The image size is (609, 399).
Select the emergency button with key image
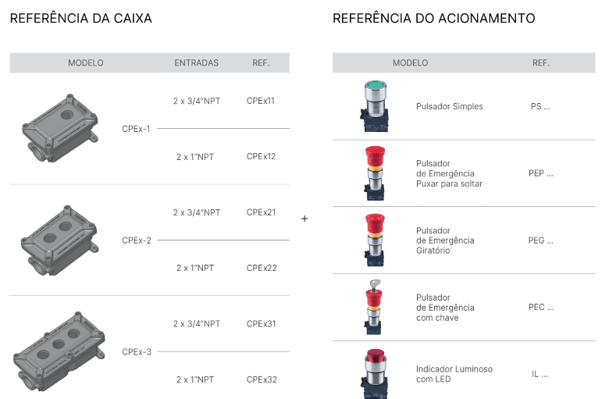pyautogui.click(x=374, y=308)
